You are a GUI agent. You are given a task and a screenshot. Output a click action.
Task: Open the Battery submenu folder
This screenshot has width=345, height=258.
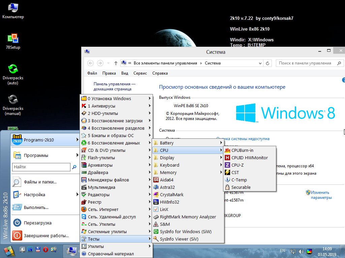167,143
